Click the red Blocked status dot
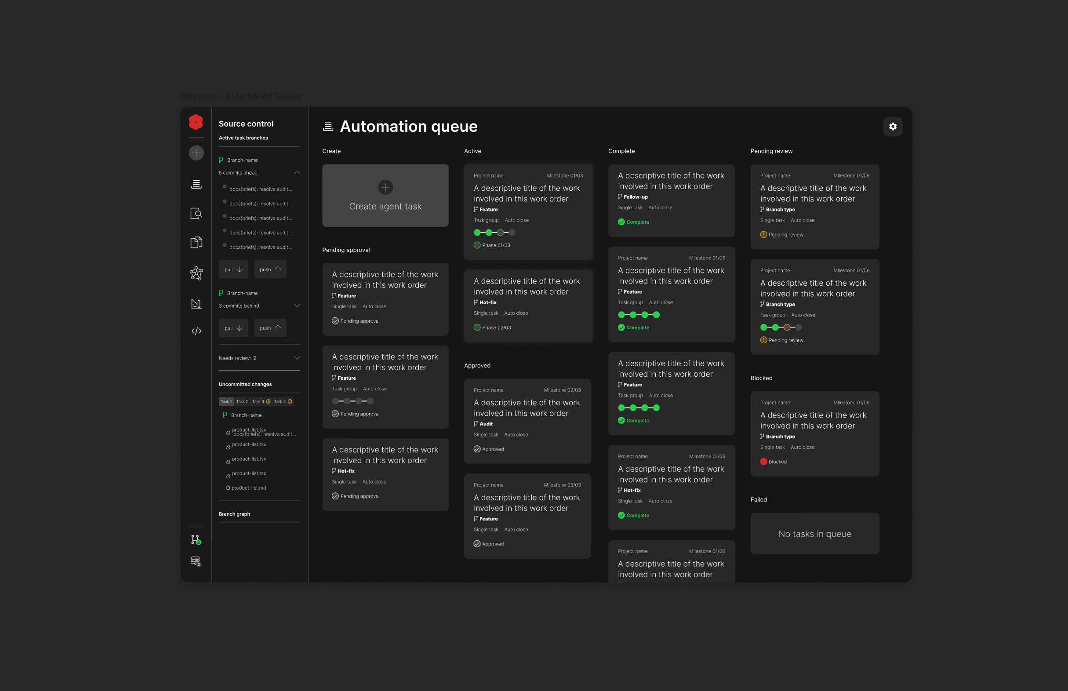Image resolution: width=1068 pixels, height=691 pixels. coord(763,461)
